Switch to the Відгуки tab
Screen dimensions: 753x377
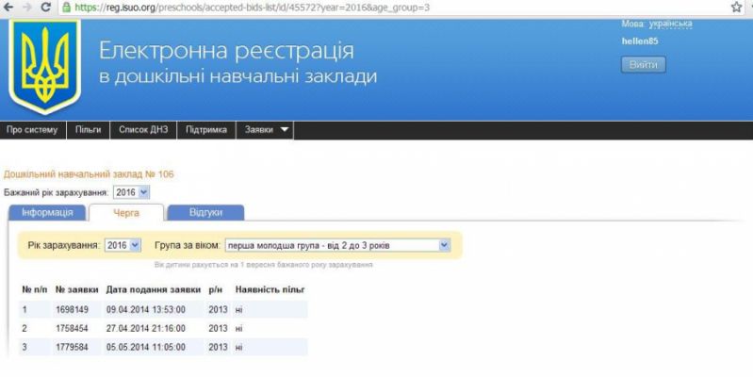(205, 213)
